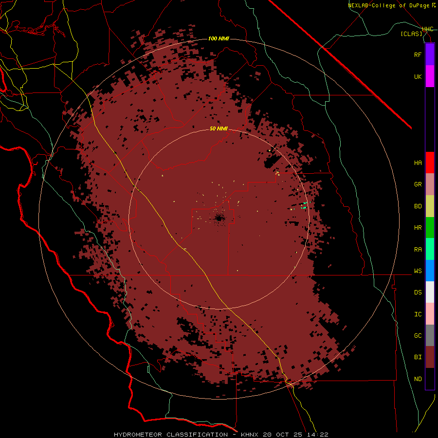Click the green RA echo east of radar
438x438 pixels.
pyautogui.click(x=304, y=206)
